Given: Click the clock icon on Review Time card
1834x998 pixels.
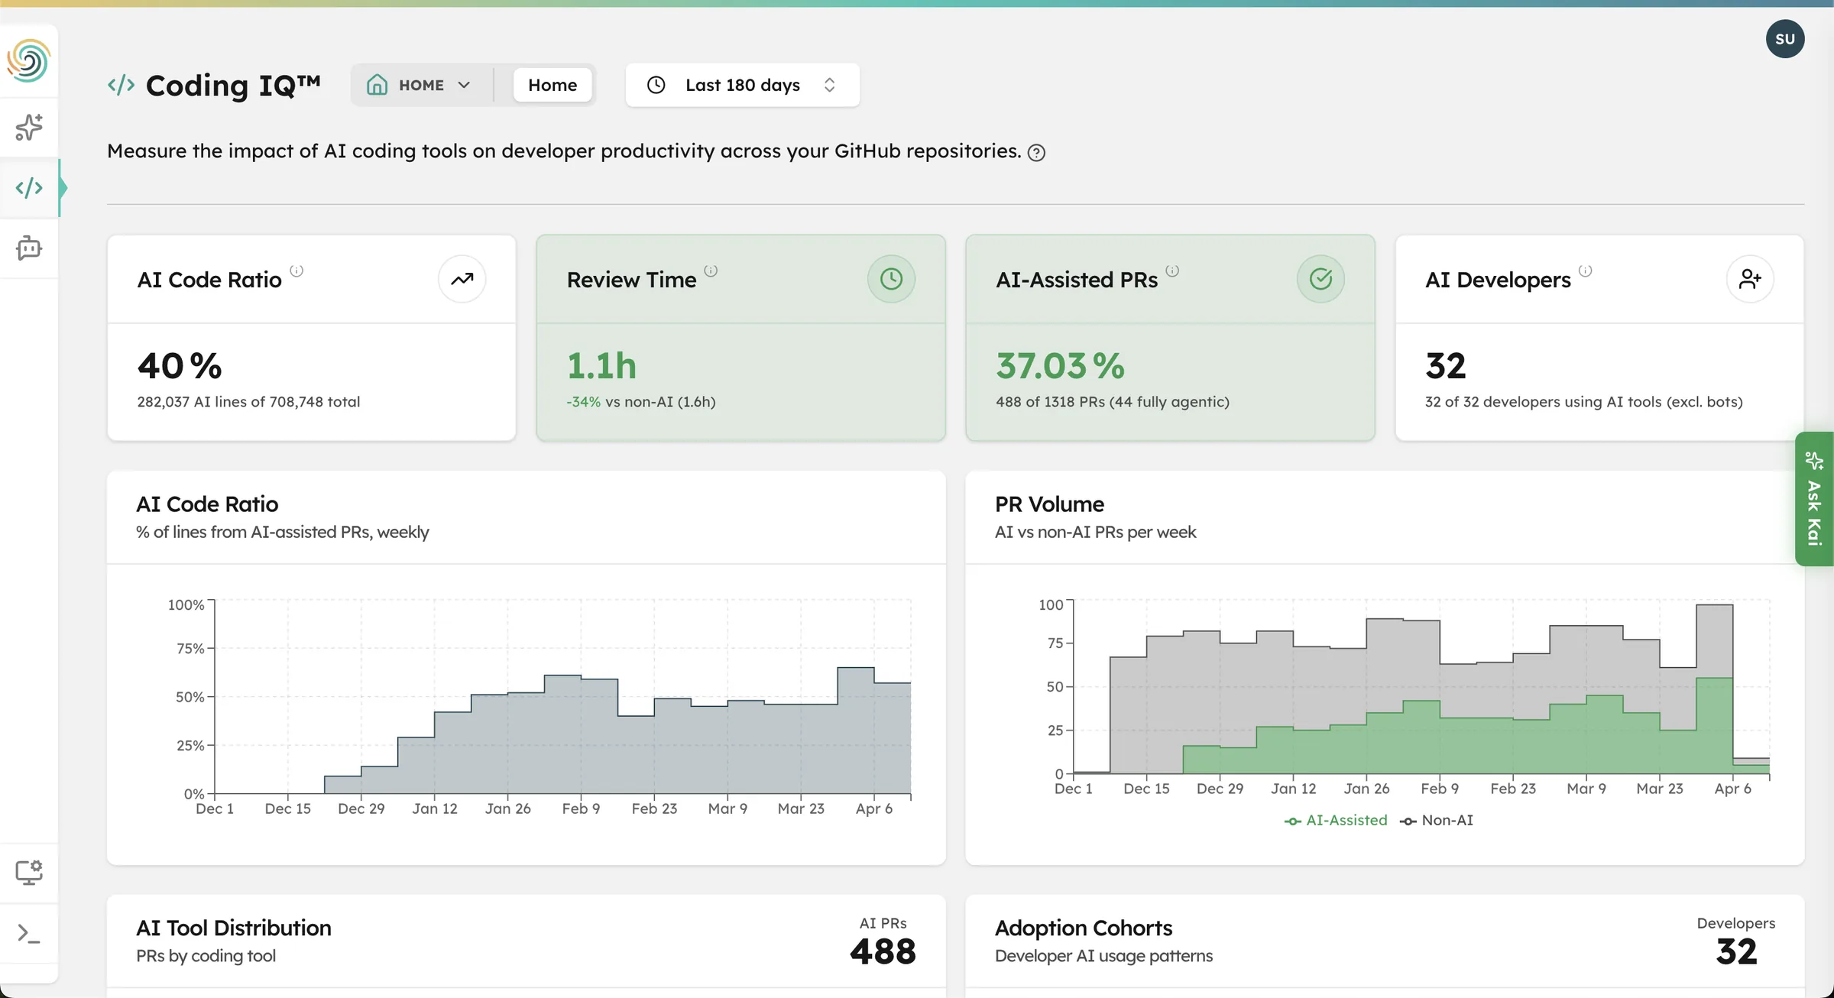Looking at the screenshot, I should [x=891, y=278].
